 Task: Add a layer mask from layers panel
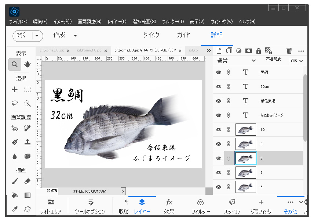click(x=248, y=51)
